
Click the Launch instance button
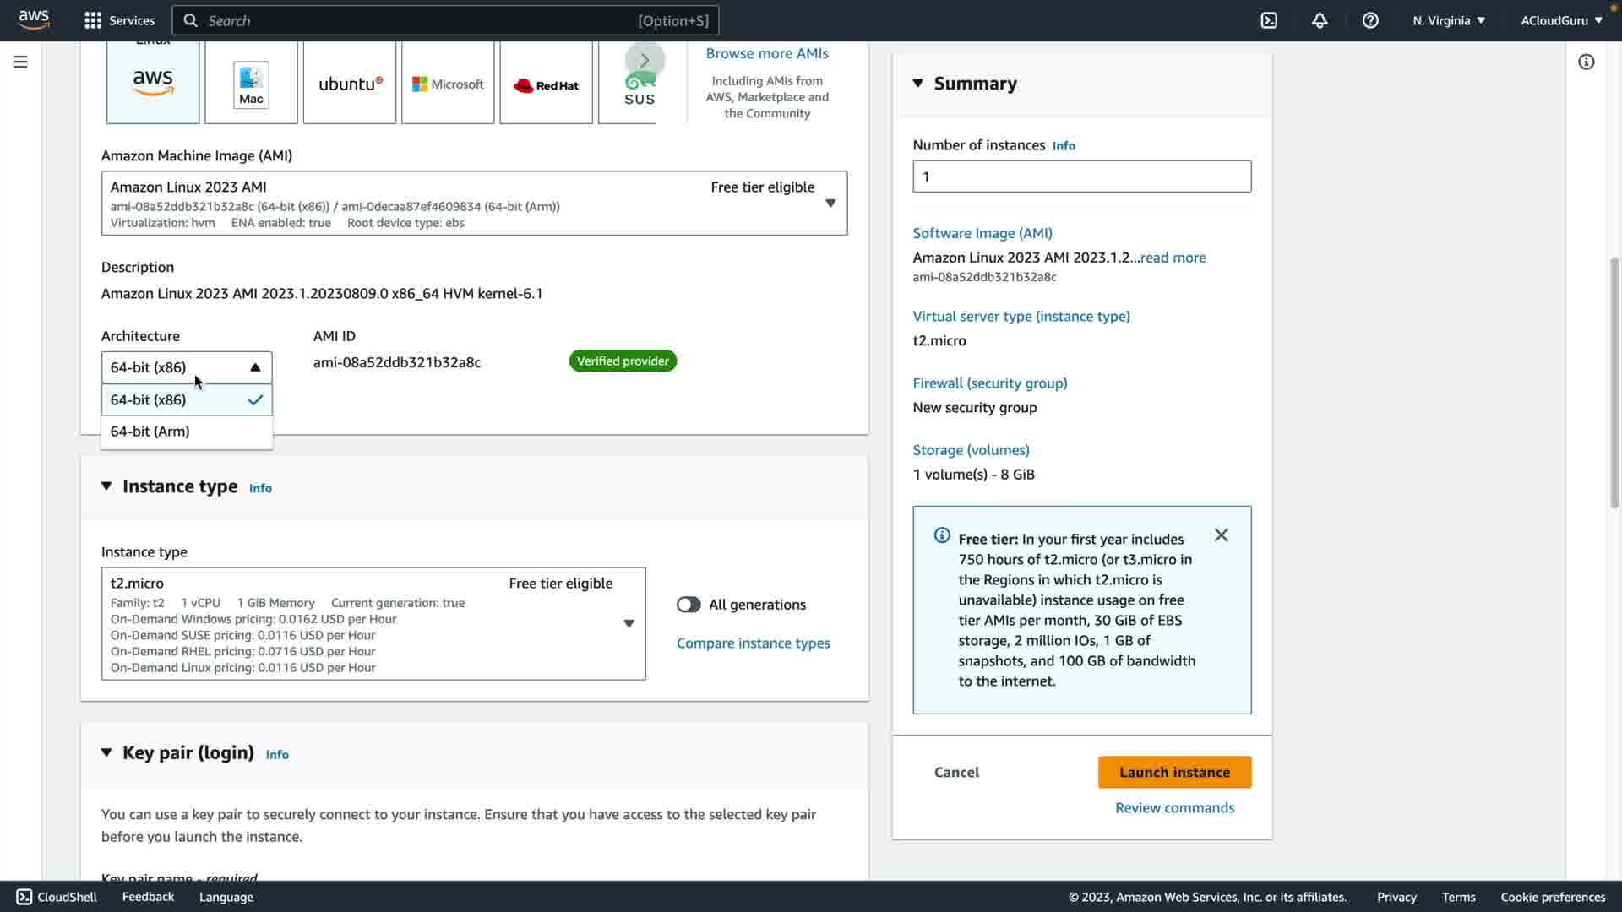tap(1174, 772)
